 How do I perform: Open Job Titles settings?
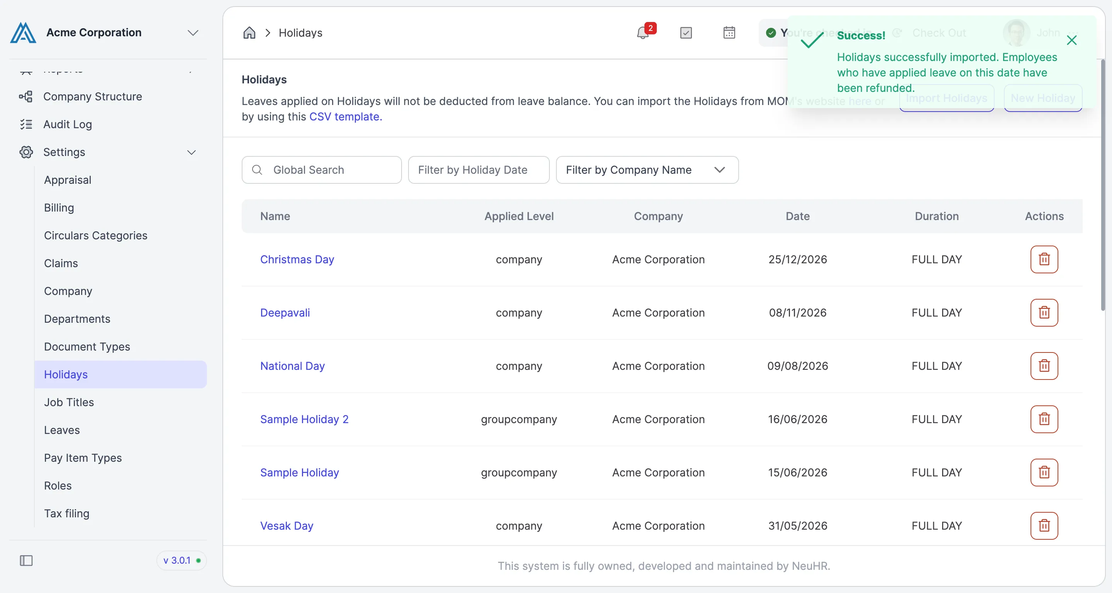click(x=69, y=402)
